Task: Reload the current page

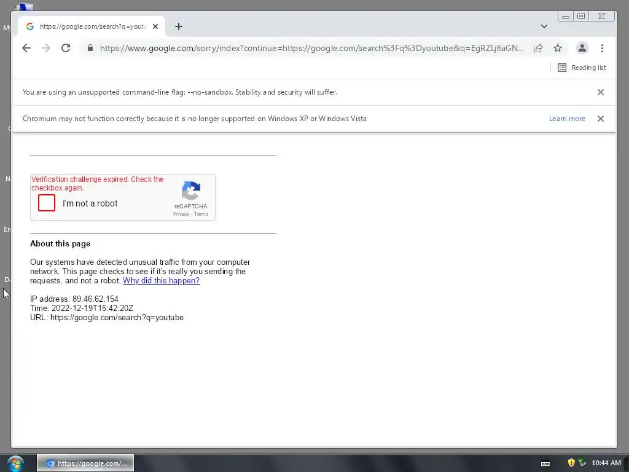Action: point(66,48)
